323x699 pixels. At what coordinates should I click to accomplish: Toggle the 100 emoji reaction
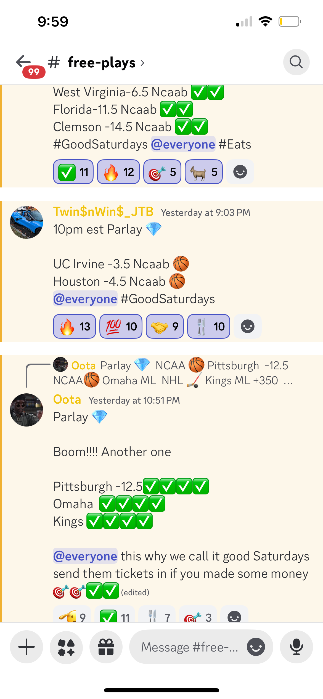point(121,326)
